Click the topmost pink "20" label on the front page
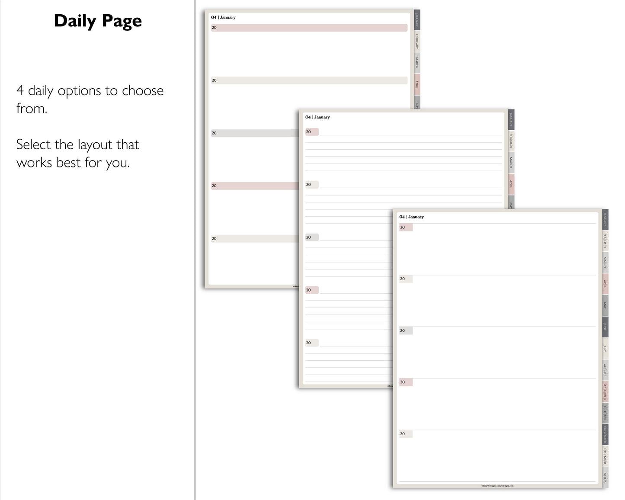The height and width of the screenshot is (500, 625). pyautogui.click(x=406, y=228)
